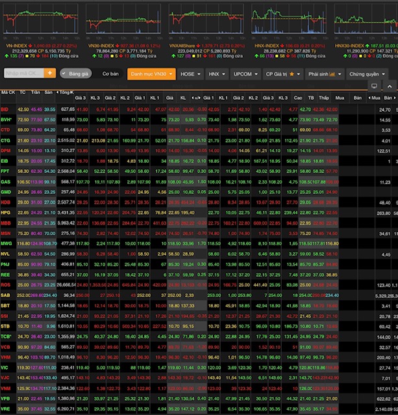Click the left arrow beside Tổng KL column
Image resolution: width=398 pixels, height=415 pixels.
(x=59, y=93)
